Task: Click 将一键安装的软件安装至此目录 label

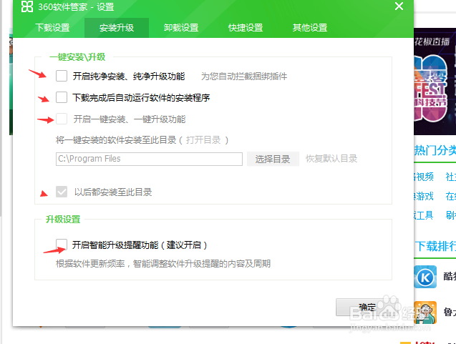Action: pos(116,140)
